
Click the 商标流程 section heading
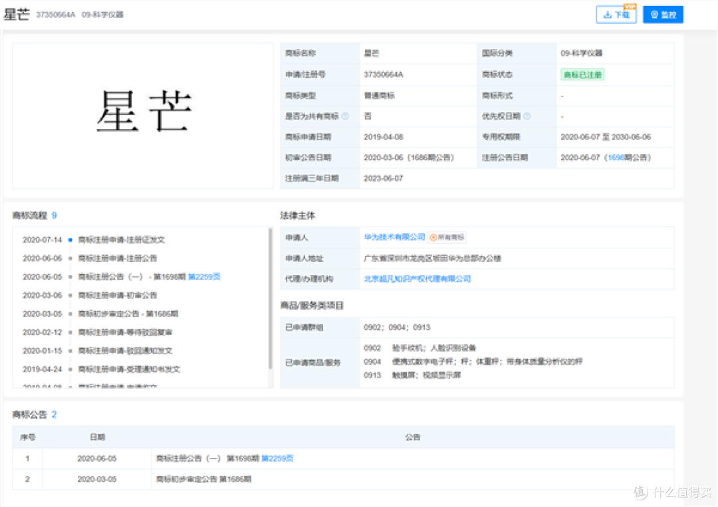[30, 215]
